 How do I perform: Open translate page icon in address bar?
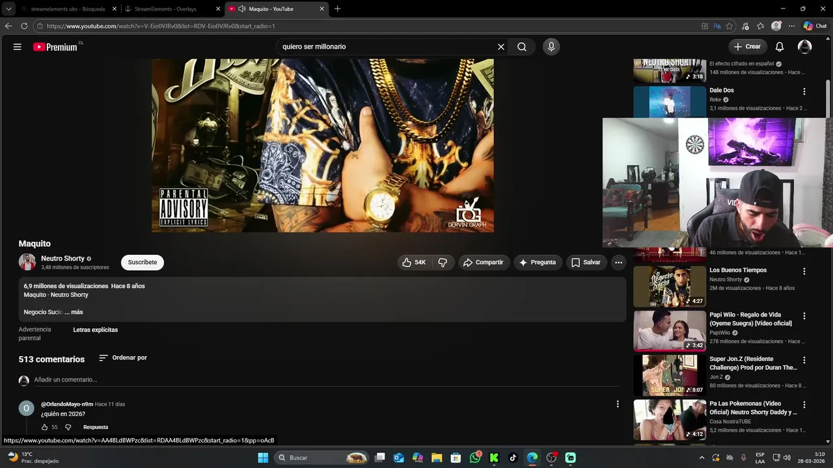(717, 26)
